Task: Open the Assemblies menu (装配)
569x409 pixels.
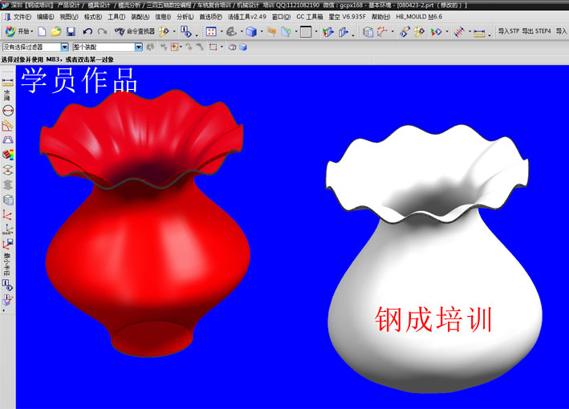Action: coord(140,17)
